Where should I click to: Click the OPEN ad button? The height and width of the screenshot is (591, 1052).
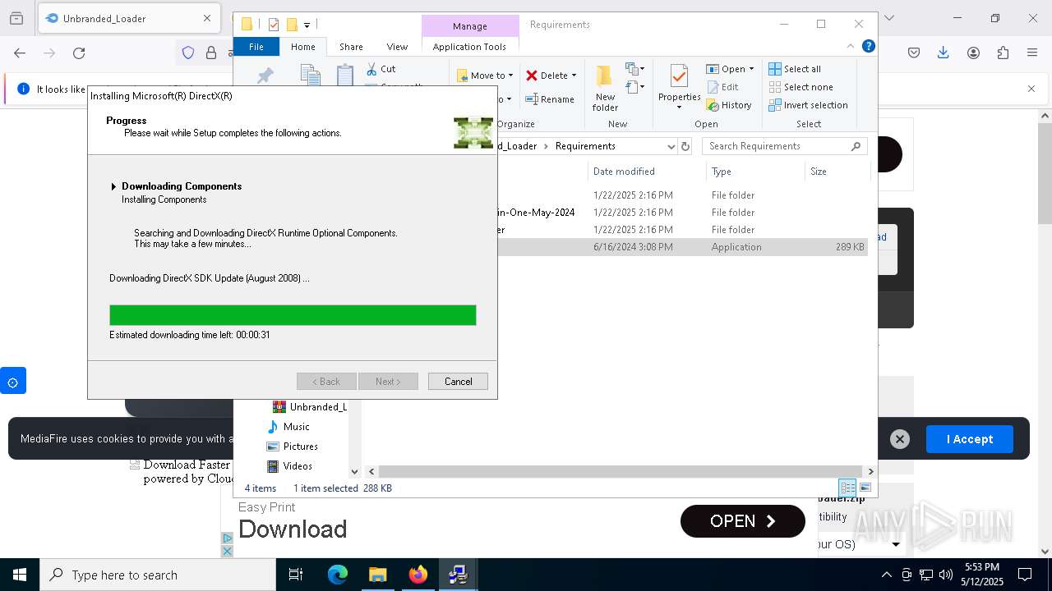click(743, 521)
